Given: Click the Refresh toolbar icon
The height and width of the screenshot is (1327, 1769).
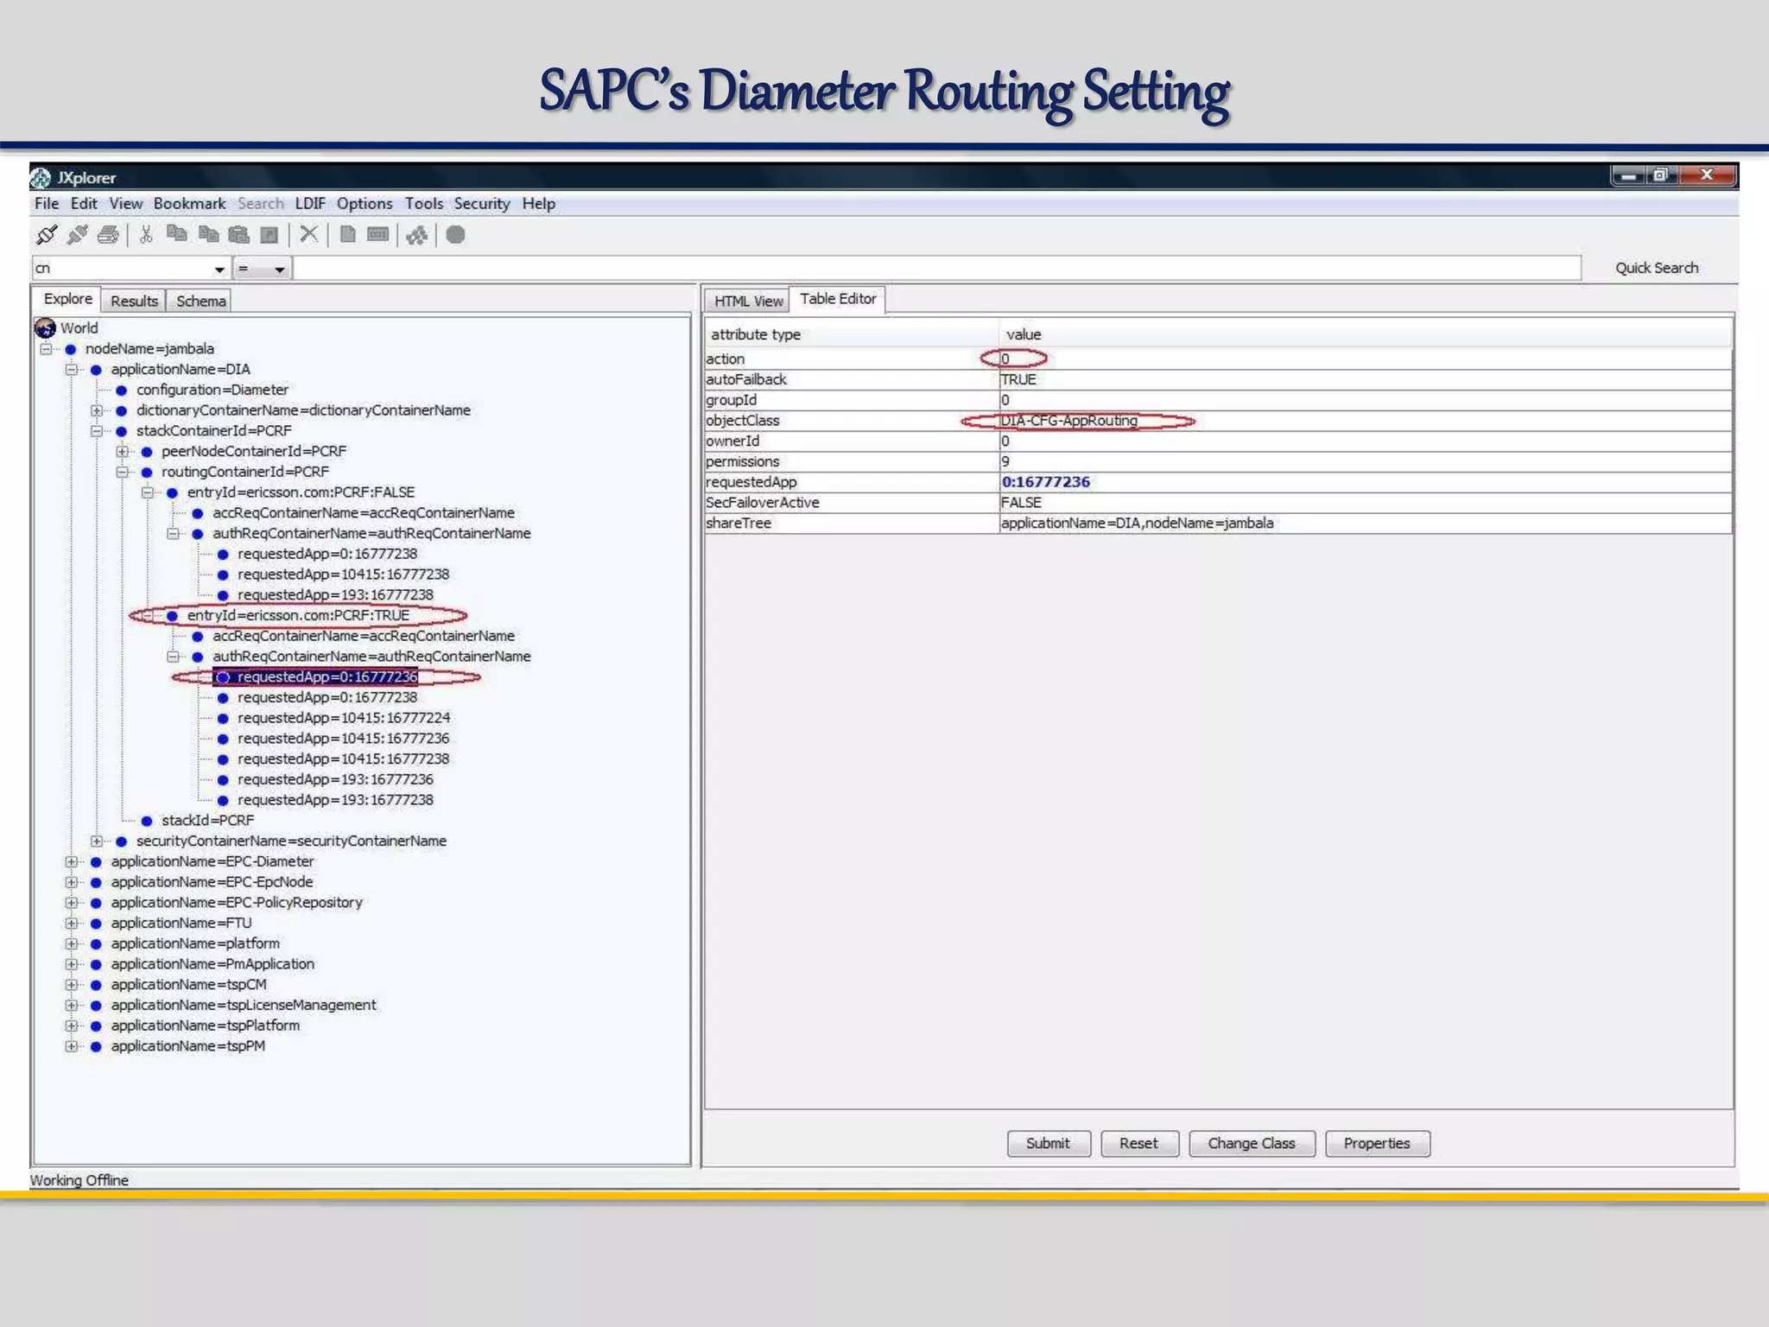Looking at the screenshot, I should pos(417,234).
